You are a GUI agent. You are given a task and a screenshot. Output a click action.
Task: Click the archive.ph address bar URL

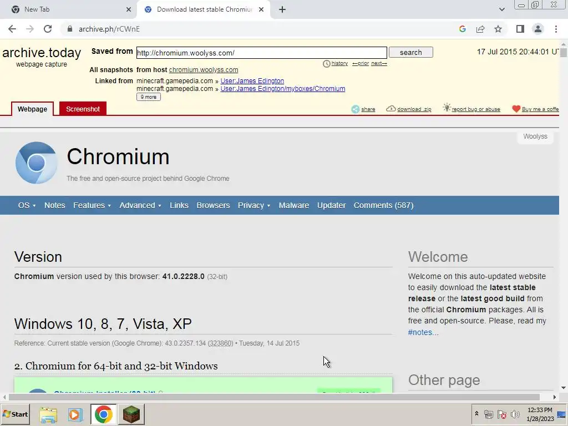click(109, 29)
